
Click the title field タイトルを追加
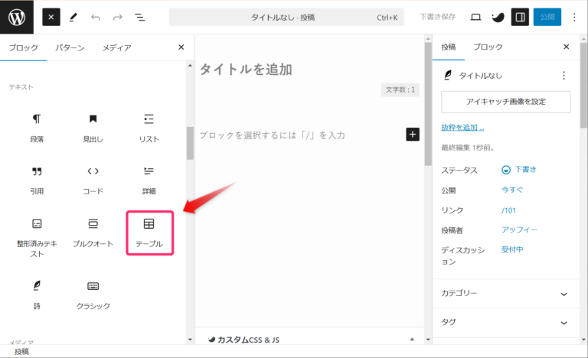pos(246,70)
